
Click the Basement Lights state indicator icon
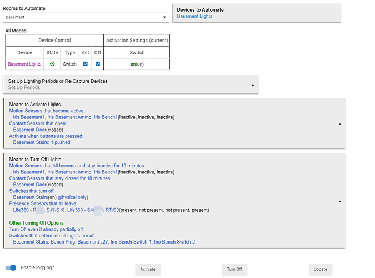(52, 64)
